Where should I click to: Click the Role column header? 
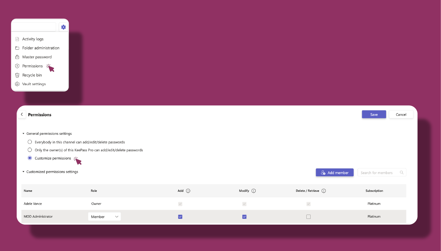[x=94, y=191]
